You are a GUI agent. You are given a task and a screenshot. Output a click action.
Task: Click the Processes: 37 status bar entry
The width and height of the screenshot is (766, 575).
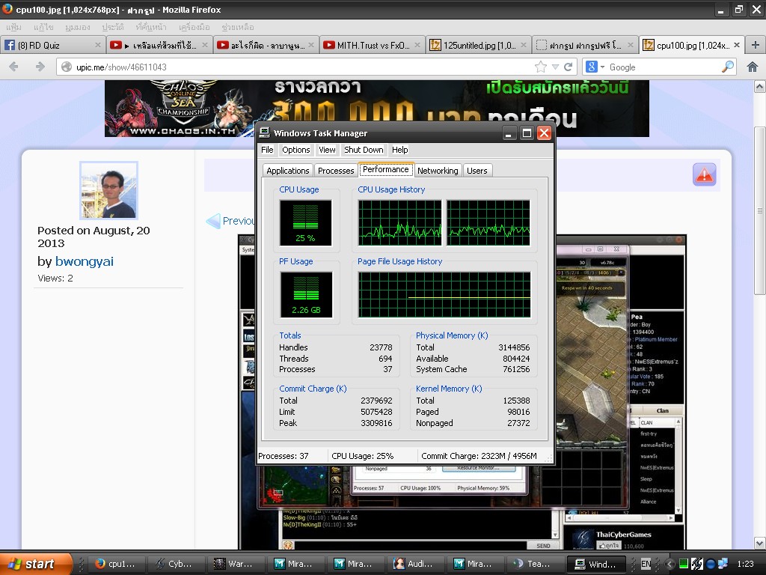click(284, 456)
